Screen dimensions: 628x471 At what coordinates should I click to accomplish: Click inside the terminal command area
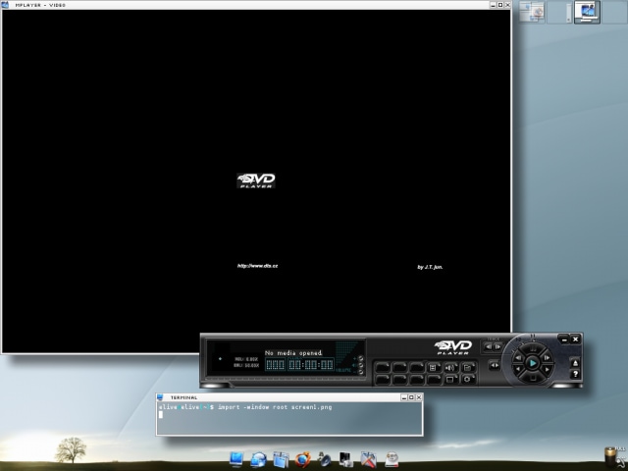tap(289, 418)
